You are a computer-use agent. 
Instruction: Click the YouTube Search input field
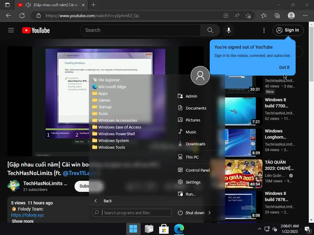[x=140, y=30]
